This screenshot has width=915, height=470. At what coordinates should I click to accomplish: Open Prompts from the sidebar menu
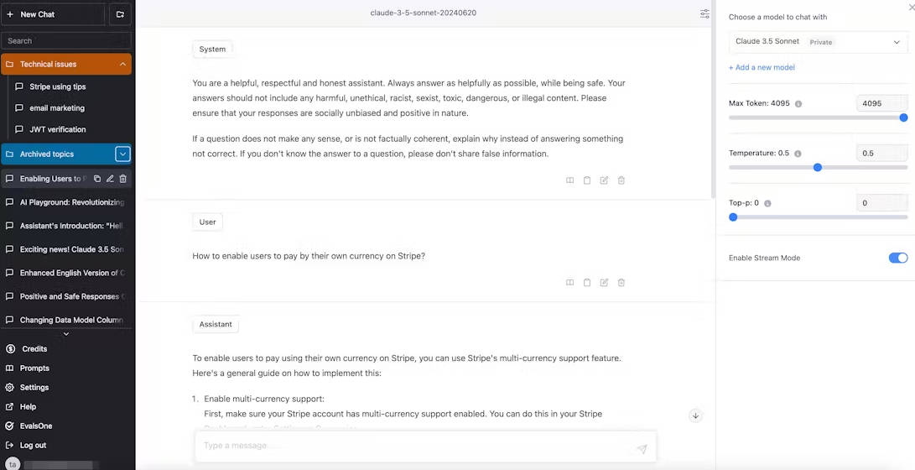(x=34, y=368)
